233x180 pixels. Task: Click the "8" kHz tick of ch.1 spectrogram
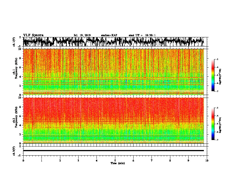click(x=20, y=58)
